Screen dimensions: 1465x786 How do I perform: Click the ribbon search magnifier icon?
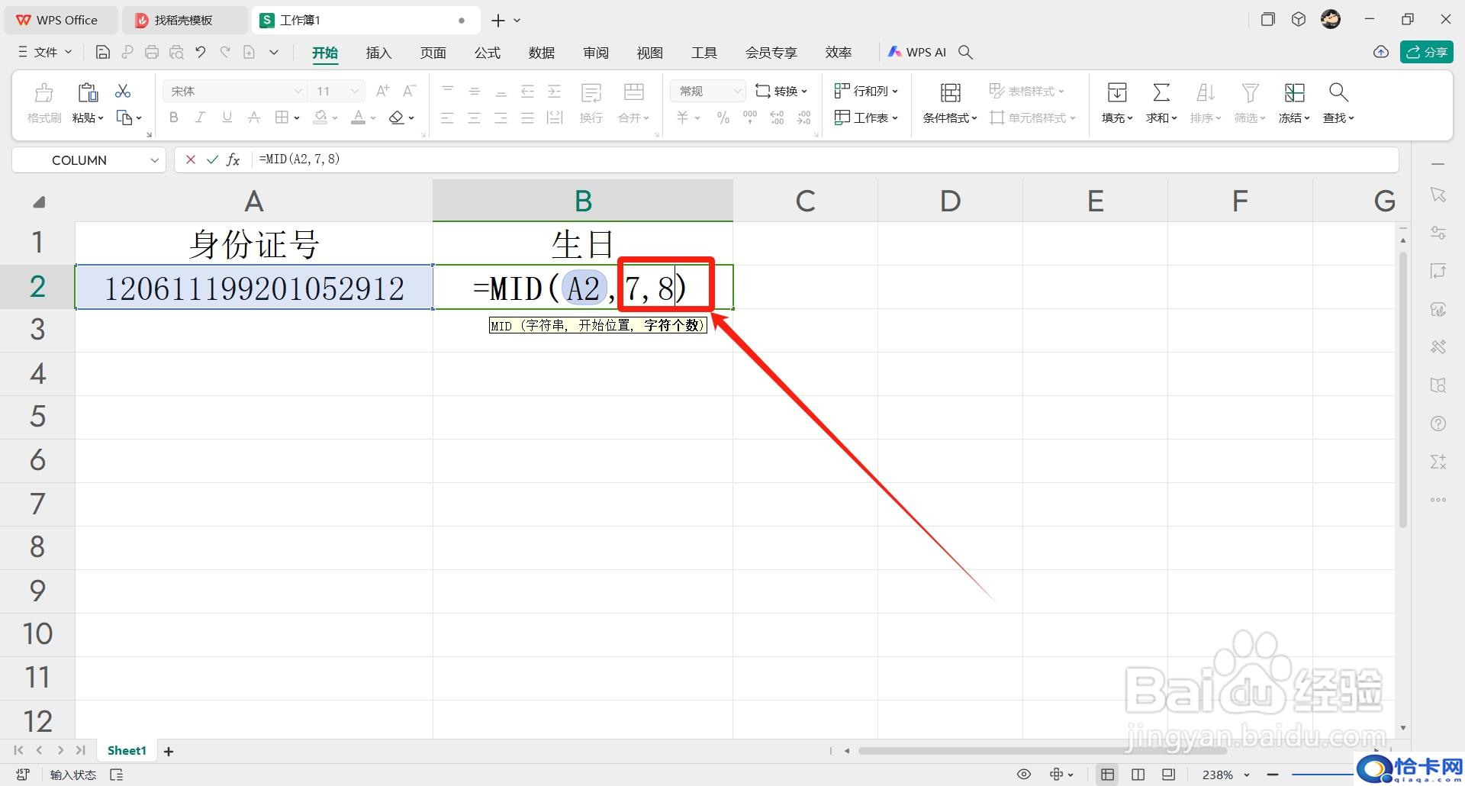click(965, 52)
